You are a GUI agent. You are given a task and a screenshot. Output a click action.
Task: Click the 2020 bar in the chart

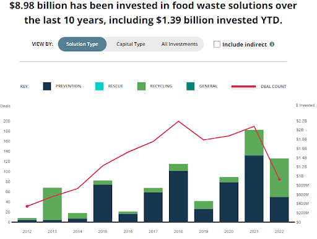(x=229, y=199)
